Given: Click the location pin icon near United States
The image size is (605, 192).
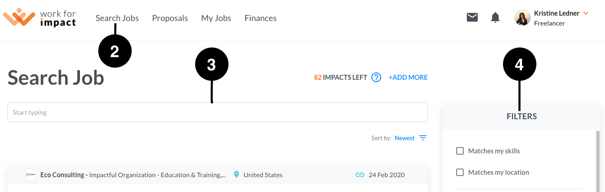Looking at the screenshot, I should (x=236, y=175).
